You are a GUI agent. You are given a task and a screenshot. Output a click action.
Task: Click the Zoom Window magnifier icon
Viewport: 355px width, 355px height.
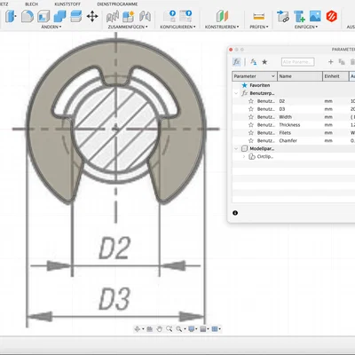tap(169, 328)
